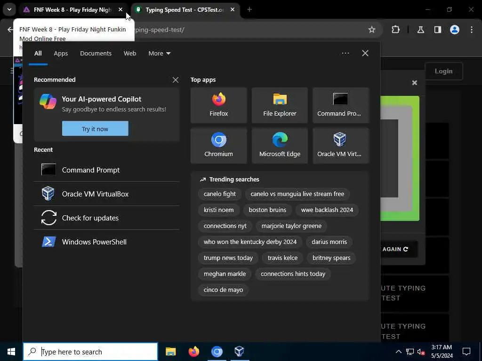Close the Typing Speed Test browser tab
The width and height of the screenshot is (482, 361).
(233, 10)
